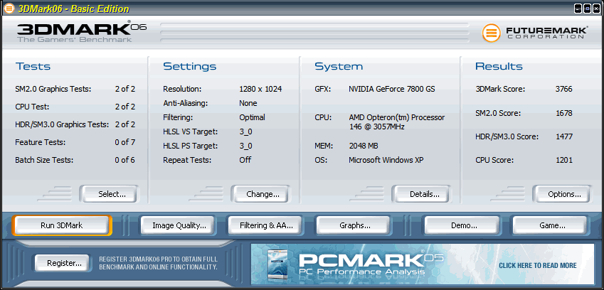The image size is (604, 290).
Task: Click the 3DMark06 Gamers' Benchmark logo
Action: pos(82,31)
